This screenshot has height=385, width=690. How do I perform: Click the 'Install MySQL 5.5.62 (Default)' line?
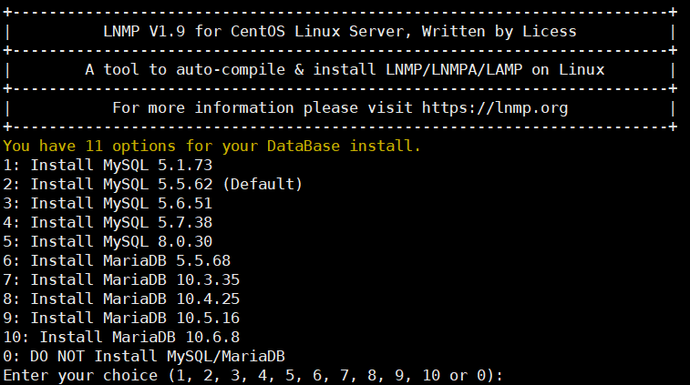[153, 184]
